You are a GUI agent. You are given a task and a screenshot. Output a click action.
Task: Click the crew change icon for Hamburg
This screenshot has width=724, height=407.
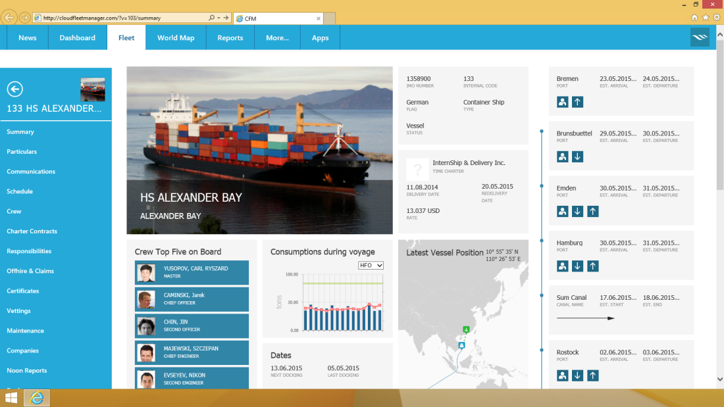coord(563,266)
